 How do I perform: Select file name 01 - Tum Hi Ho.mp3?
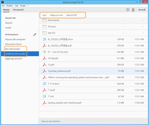coord(58,52)
